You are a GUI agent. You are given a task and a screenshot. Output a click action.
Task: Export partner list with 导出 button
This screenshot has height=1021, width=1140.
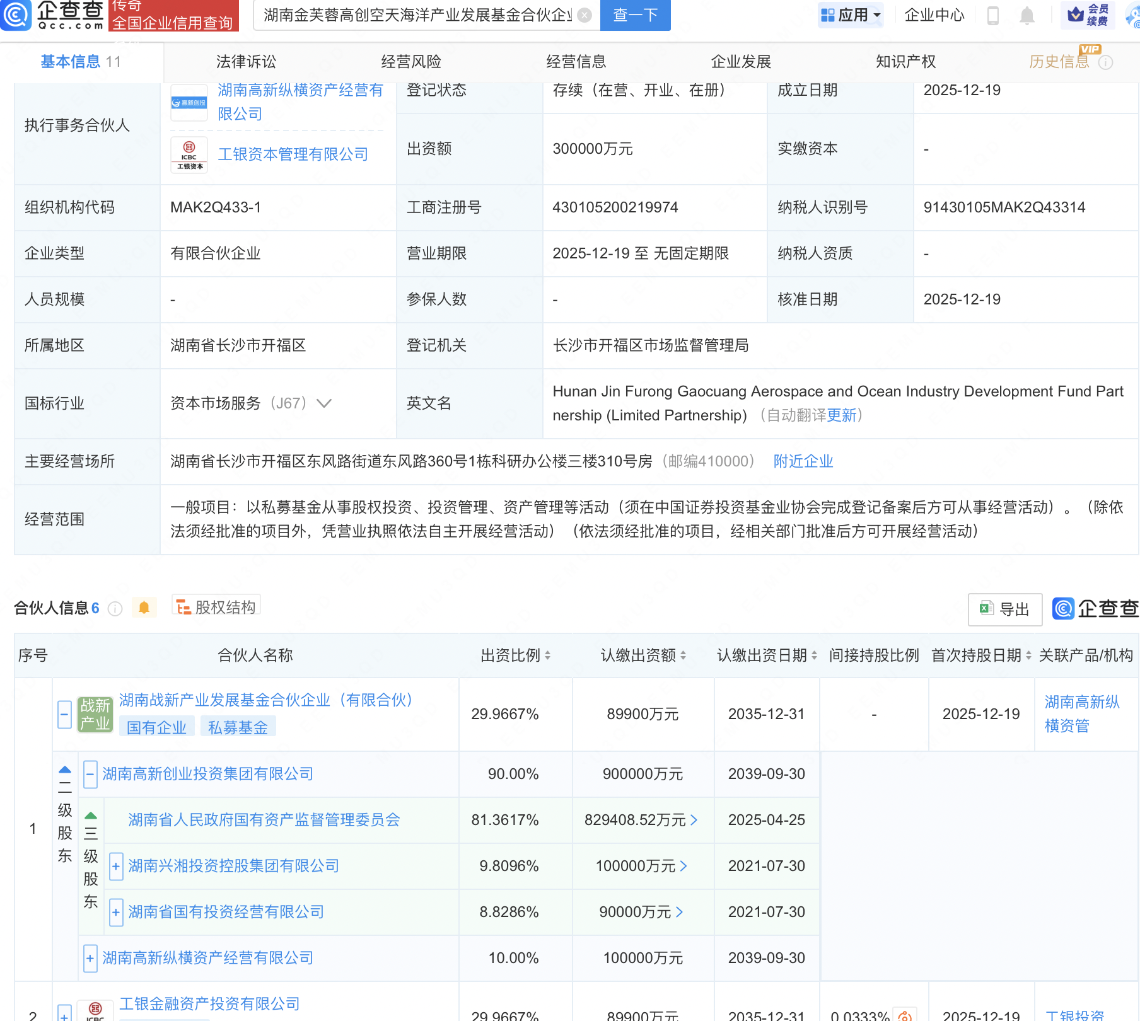[x=1004, y=609]
